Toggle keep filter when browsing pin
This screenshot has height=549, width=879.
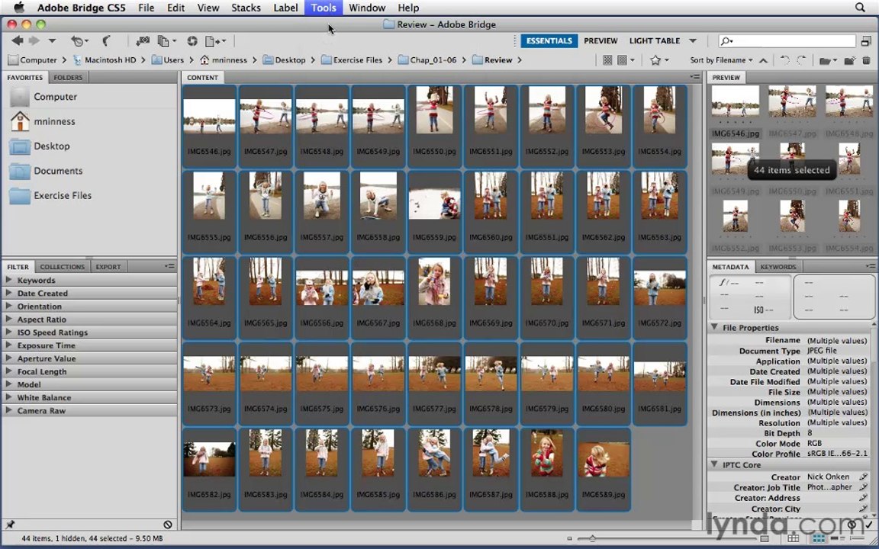(10, 525)
